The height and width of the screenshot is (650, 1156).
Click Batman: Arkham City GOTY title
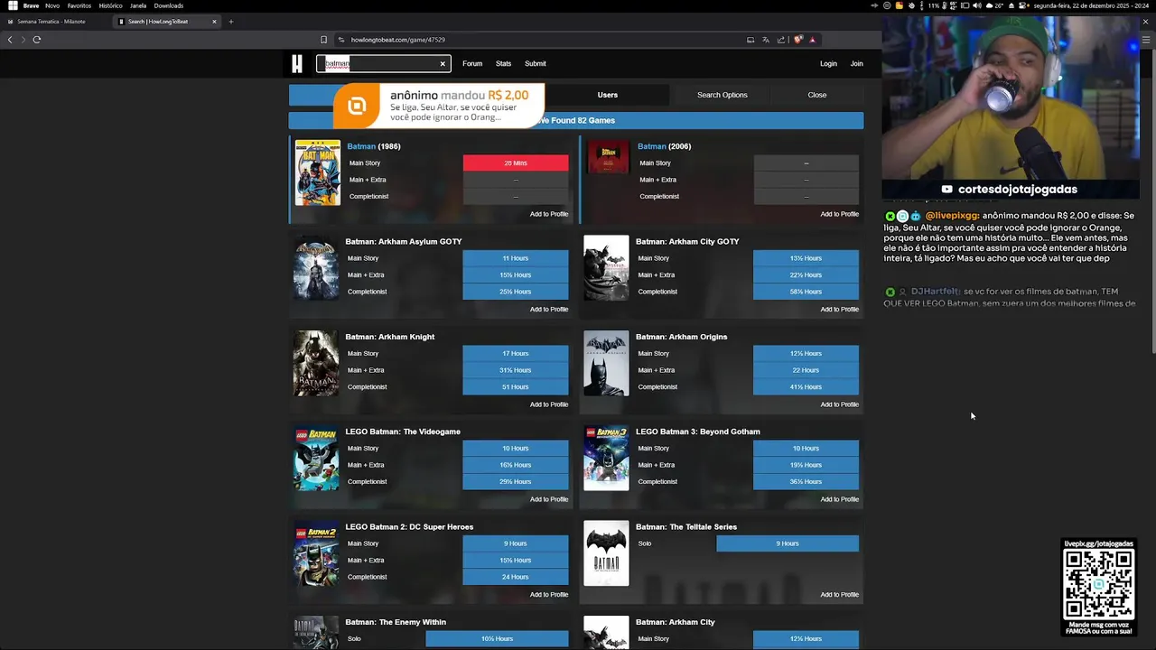point(687,242)
